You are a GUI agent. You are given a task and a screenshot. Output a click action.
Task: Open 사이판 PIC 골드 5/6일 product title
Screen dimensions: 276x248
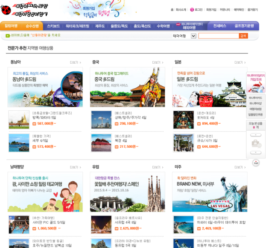tap(49, 222)
